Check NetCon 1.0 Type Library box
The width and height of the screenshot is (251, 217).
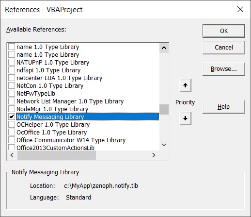pyautogui.click(x=12, y=85)
